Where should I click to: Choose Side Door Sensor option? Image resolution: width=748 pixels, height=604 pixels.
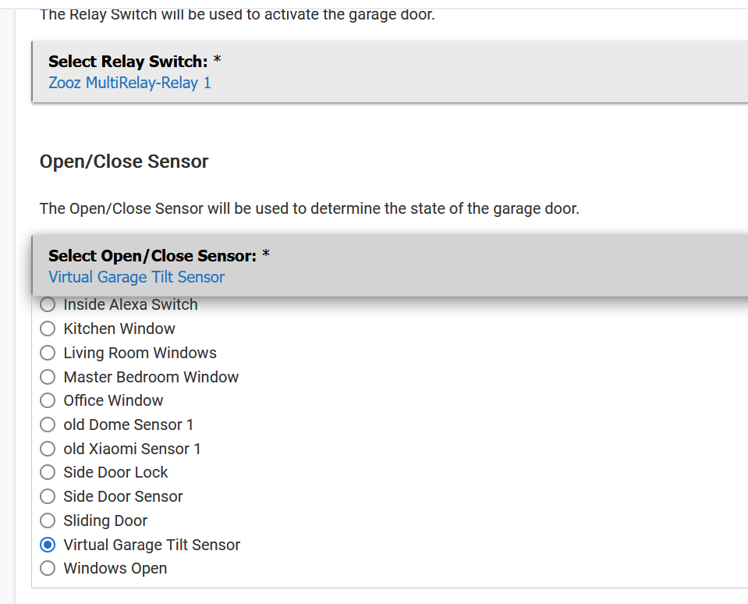(x=48, y=496)
